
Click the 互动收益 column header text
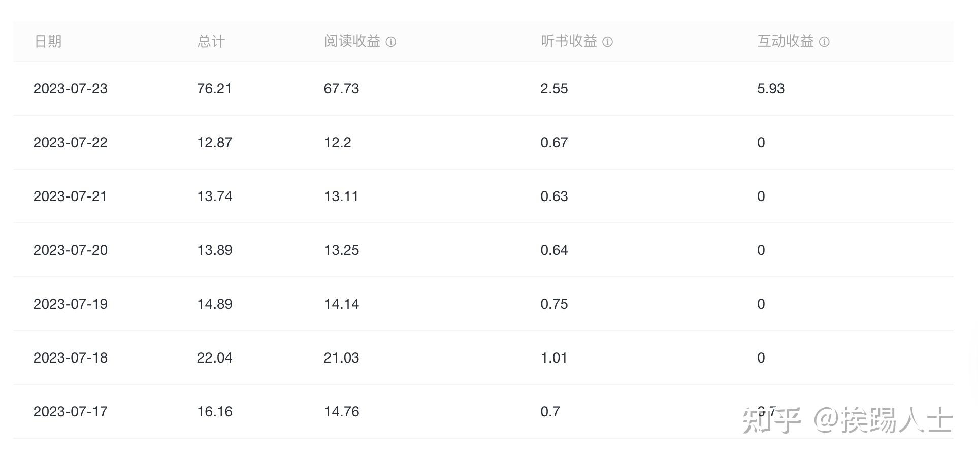[x=786, y=41]
